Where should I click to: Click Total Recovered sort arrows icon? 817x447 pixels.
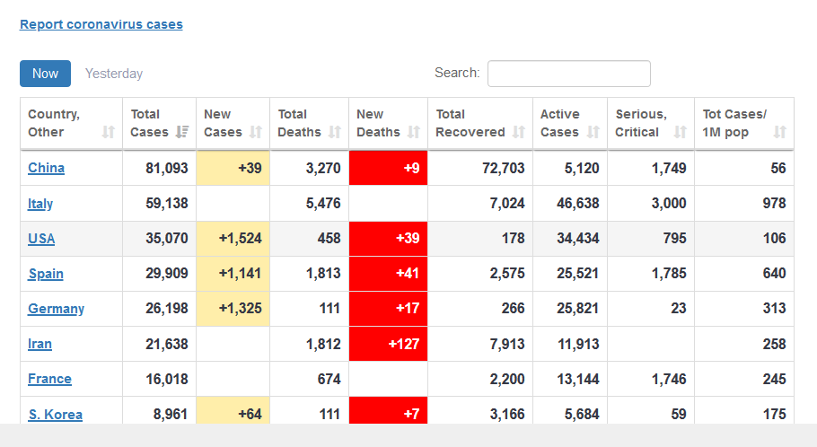click(x=519, y=132)
